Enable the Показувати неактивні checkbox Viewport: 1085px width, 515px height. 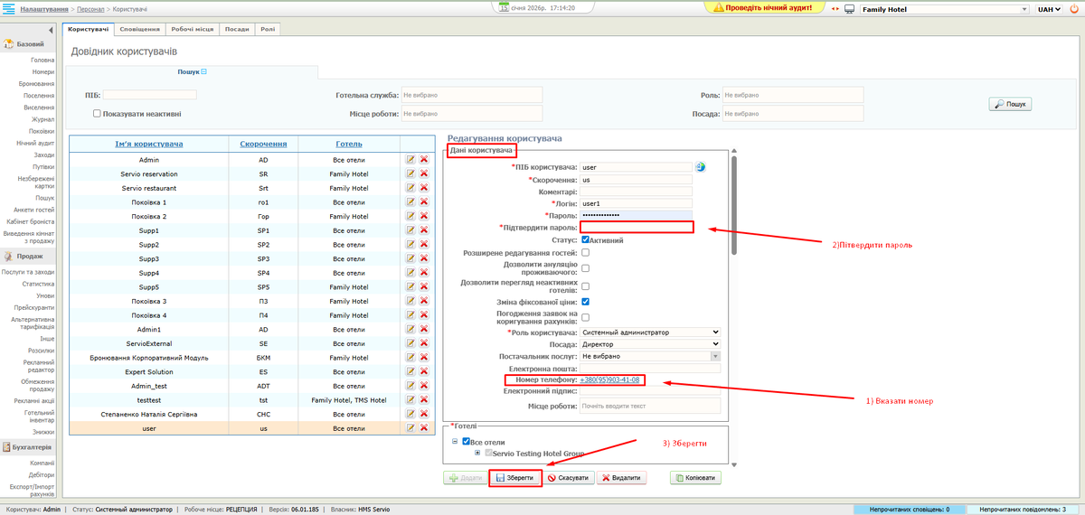click(97, 114)
